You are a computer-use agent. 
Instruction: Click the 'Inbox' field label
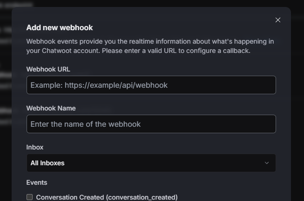pos(35,147)
